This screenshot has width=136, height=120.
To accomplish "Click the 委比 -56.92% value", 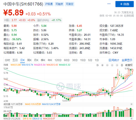I will (16, 39).
